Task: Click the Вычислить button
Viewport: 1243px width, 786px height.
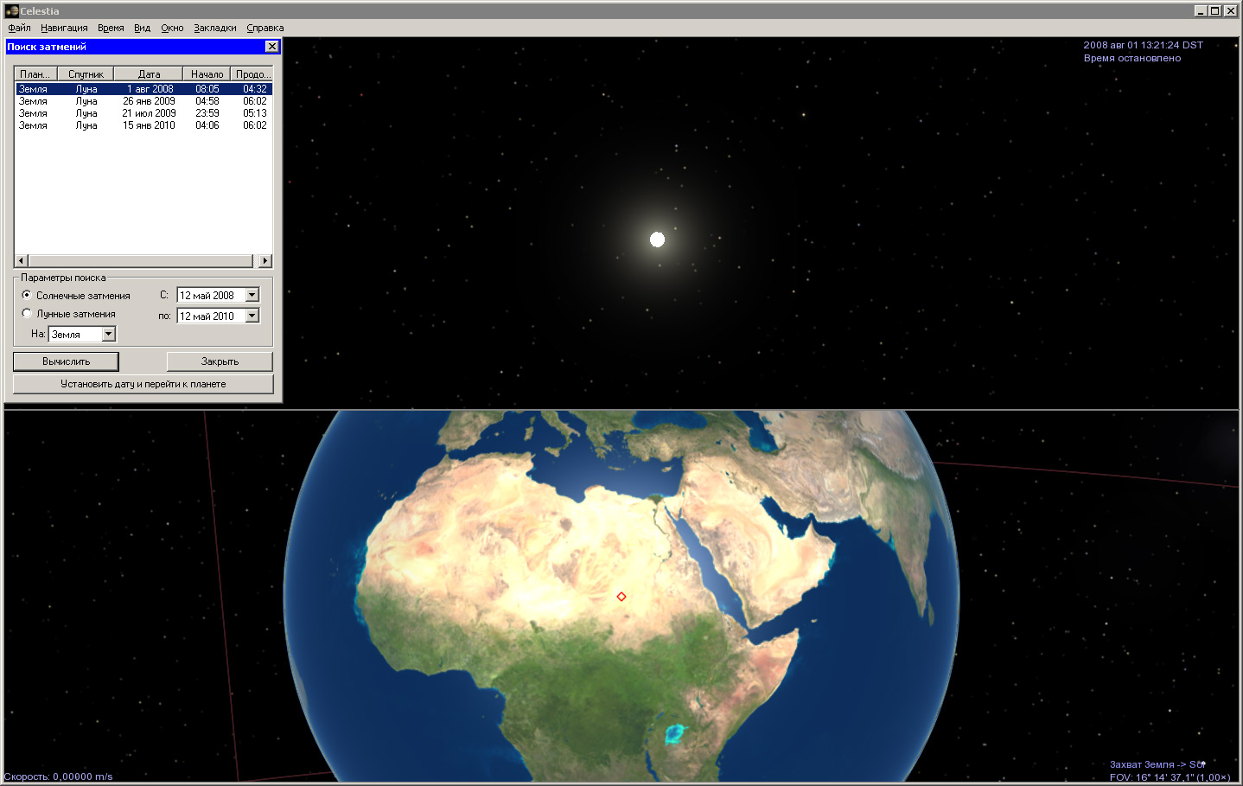Action: (x=66, y=361)
